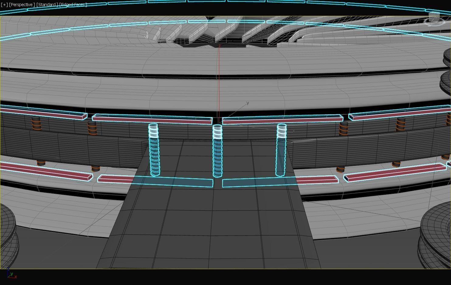Open the Edged Faces per-view preference menu
451x285 pixels.
73,5
